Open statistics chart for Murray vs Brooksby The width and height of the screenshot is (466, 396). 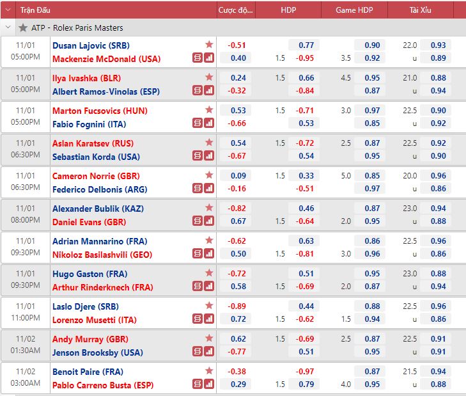pos(209,351)
